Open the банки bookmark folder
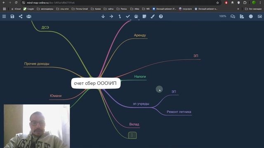The image size is (264, 148). (96, 9)
